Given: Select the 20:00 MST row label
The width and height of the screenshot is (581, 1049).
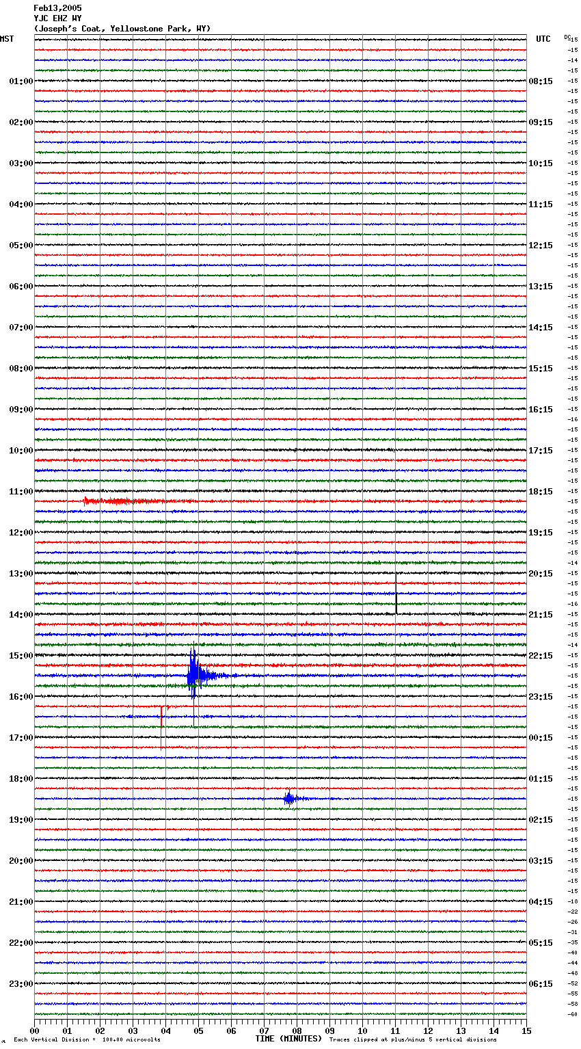Looking at the screenshot, I should 21,861.
